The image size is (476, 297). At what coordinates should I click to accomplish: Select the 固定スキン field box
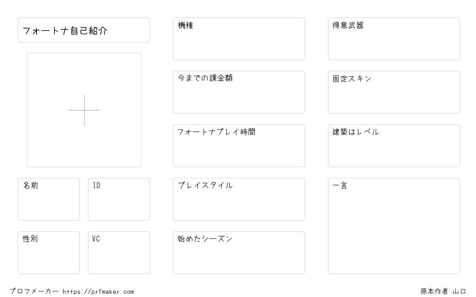394,92
